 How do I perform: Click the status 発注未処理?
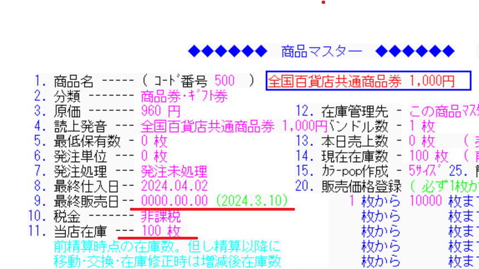pos(174,171)
